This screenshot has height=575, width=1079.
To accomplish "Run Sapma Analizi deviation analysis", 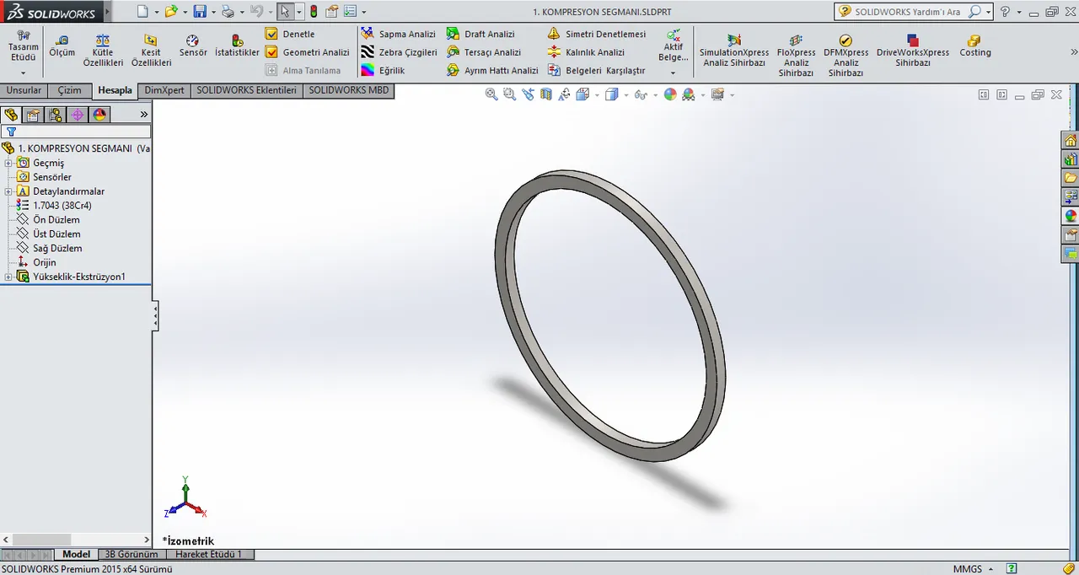I will [x=398, y=34].
